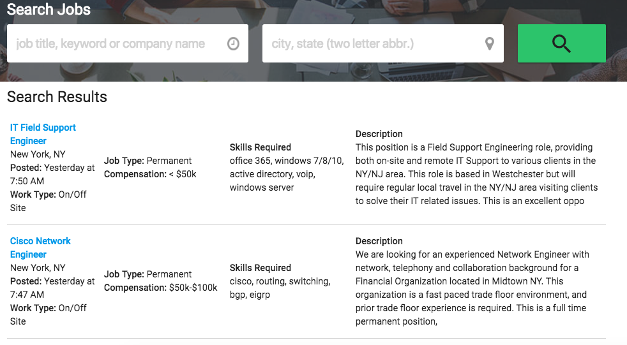Click the recent searches clock icon

234,44
